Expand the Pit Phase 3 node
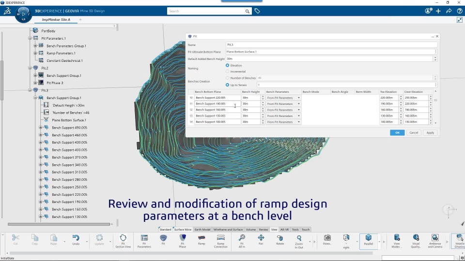 35,83
